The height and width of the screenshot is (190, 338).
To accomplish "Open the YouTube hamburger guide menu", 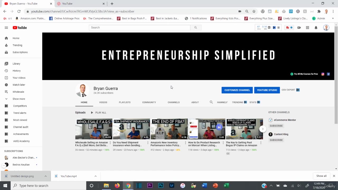I will [x=6, y=27].
